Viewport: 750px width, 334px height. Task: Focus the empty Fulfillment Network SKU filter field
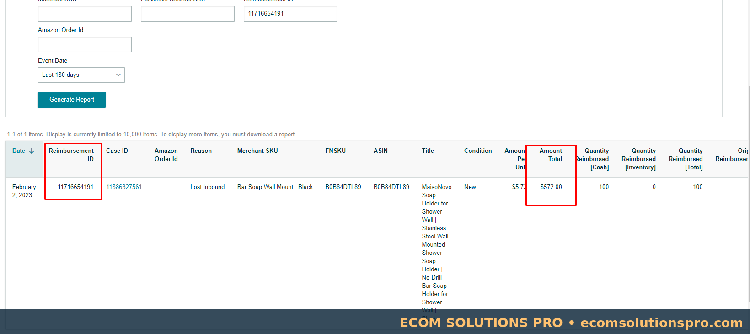pos(187,14)
